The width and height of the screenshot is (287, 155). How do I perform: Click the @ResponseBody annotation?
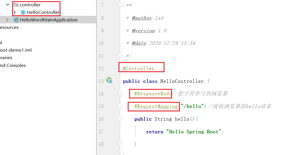point(153,94)
